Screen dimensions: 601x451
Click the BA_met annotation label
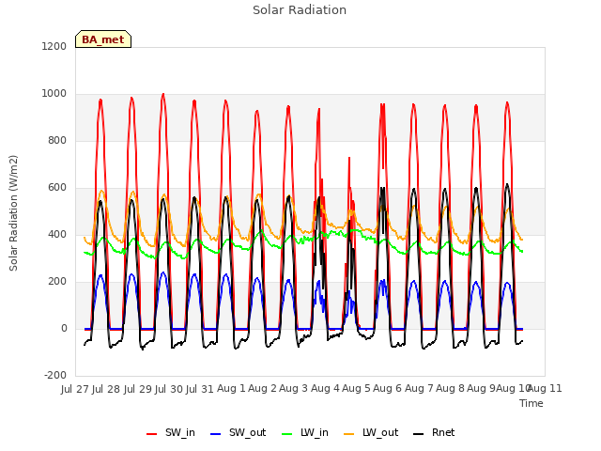click(x=103, y=39)
